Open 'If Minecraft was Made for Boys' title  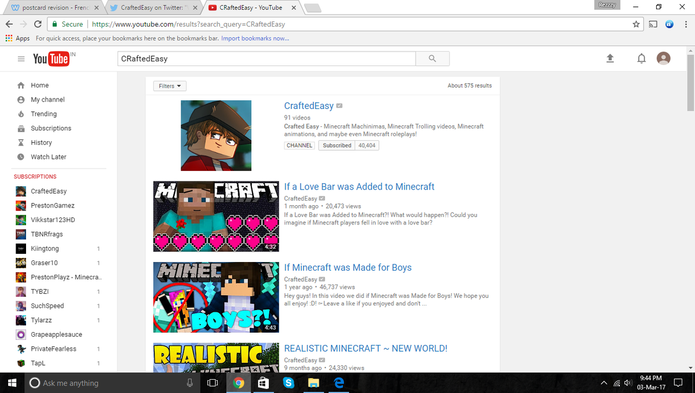[348, 267]
